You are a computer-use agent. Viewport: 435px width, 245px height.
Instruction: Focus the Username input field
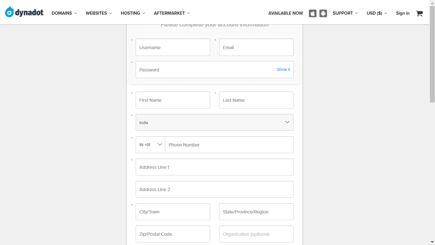pyautogui.click(x=173, y=47)
